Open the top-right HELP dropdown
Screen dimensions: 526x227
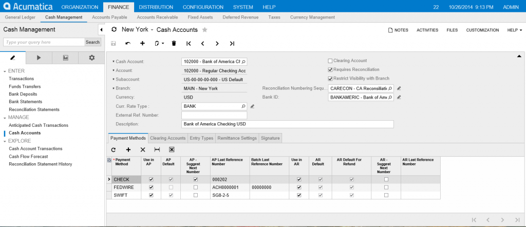coord(514,30)
